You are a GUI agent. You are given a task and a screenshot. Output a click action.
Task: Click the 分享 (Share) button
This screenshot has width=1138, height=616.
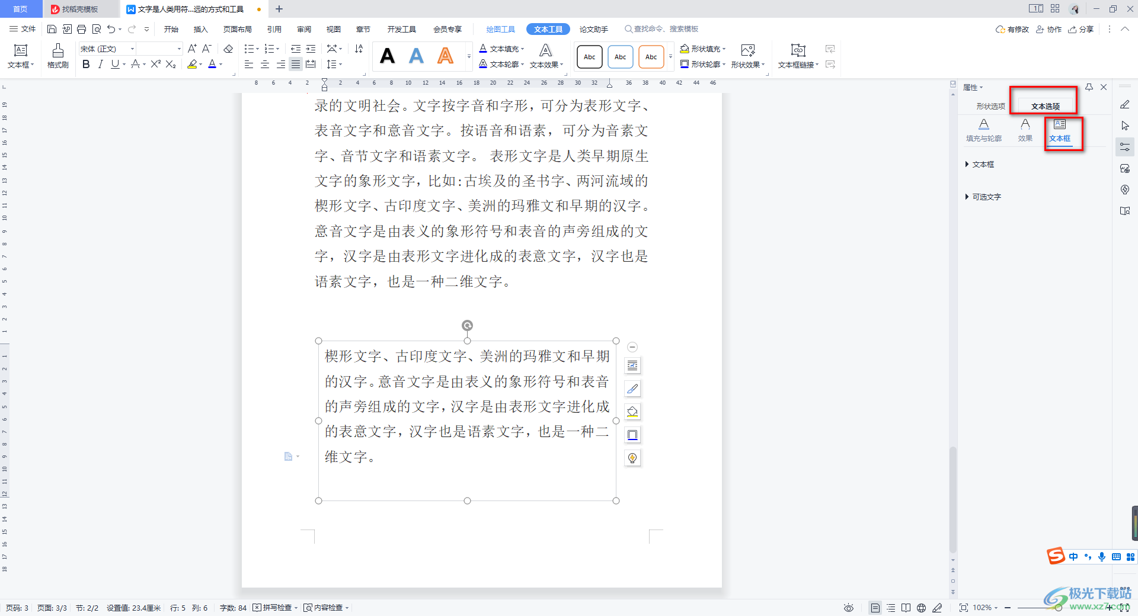[1081, 29]
